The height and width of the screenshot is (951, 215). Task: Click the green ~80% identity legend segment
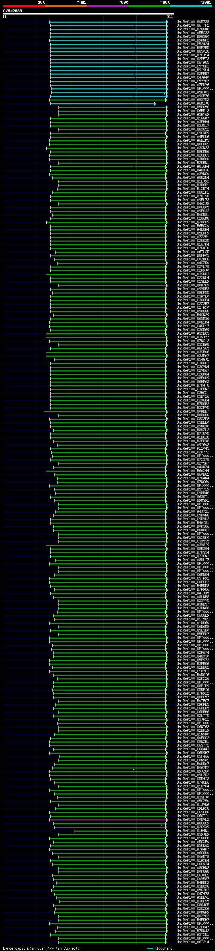coord(149,6)
